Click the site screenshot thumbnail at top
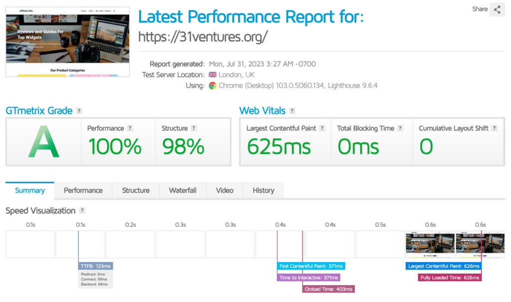 (x=67, y=42)
